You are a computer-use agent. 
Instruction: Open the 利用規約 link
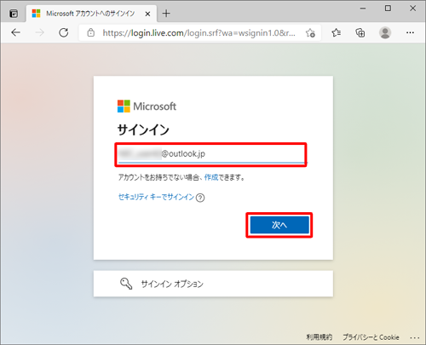pyautogui.click(x=319, y=337)
